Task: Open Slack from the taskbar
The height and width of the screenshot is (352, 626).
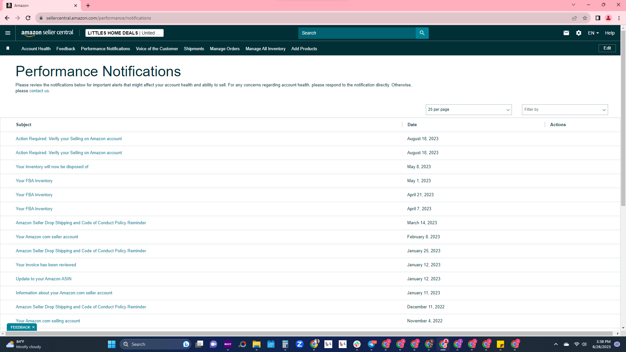Action: click(x=357, y=344)
